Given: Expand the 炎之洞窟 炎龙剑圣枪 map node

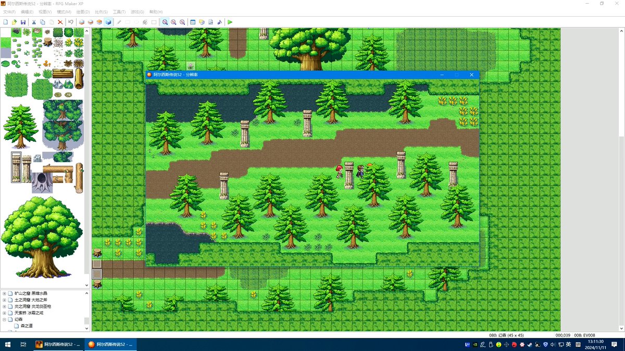Looking at the screenshot, I should coord(4,306).
